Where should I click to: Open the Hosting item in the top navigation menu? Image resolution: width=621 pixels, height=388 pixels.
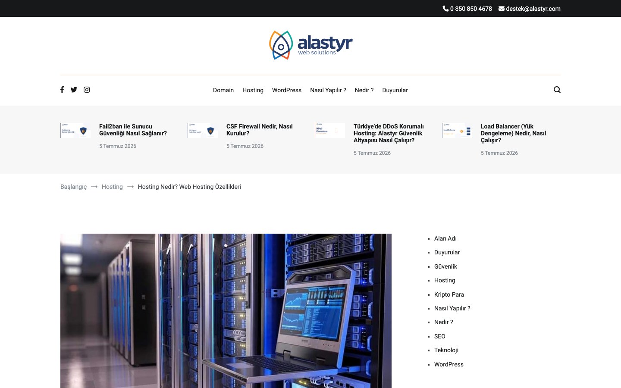click(253, 90)
